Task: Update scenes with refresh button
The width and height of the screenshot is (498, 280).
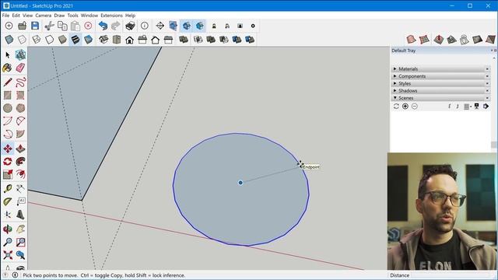Action: click(396, 107)
